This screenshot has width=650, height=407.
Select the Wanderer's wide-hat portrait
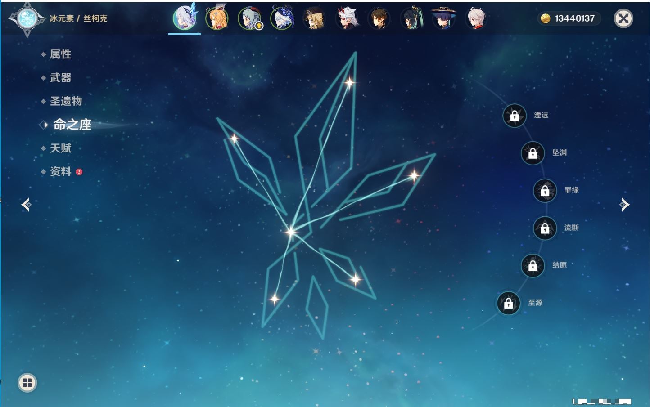(444, 18)
